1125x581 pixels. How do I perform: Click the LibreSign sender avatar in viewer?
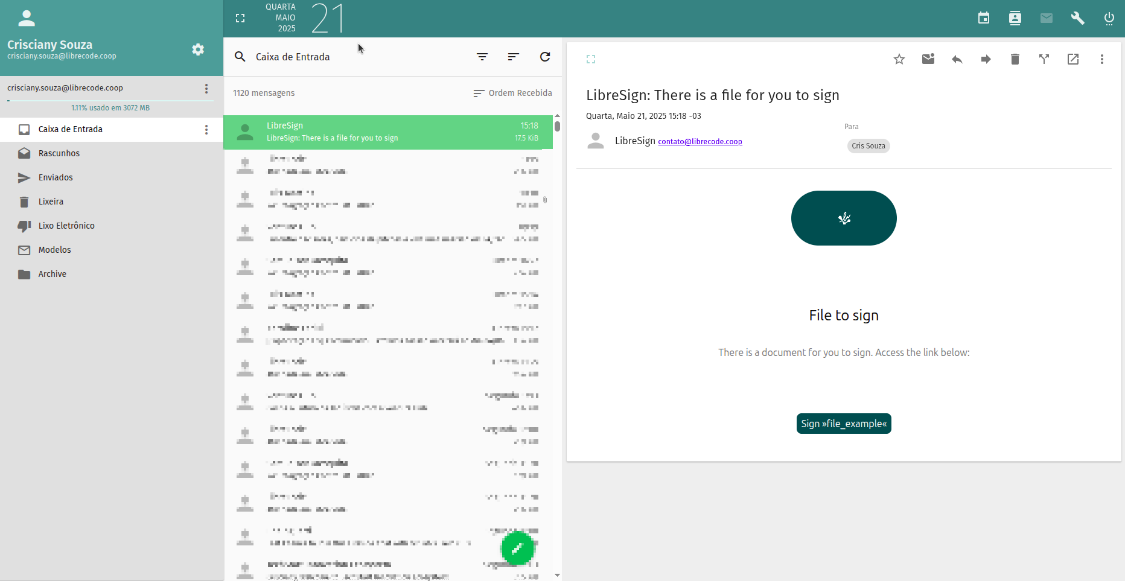(596, 141)
